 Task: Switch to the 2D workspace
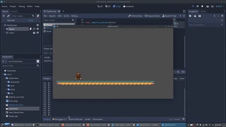pyautogui.click(x=100, y=6)
